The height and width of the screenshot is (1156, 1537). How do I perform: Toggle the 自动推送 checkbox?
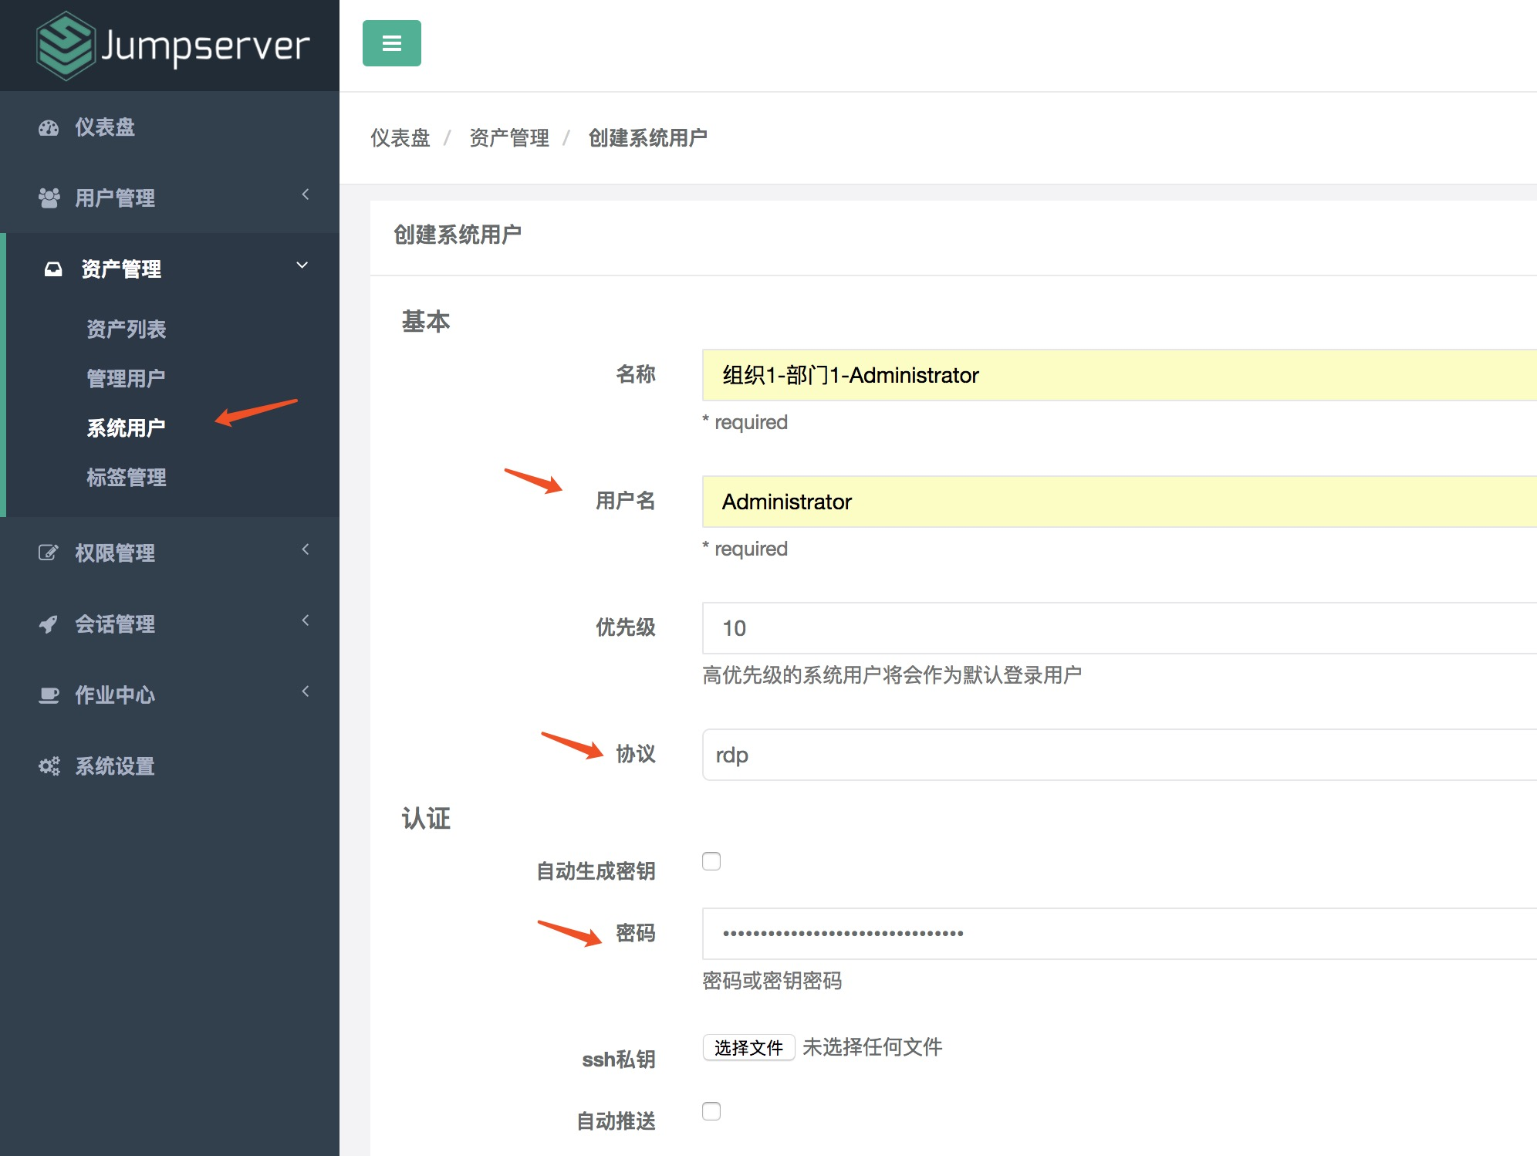pos(711,1111)
